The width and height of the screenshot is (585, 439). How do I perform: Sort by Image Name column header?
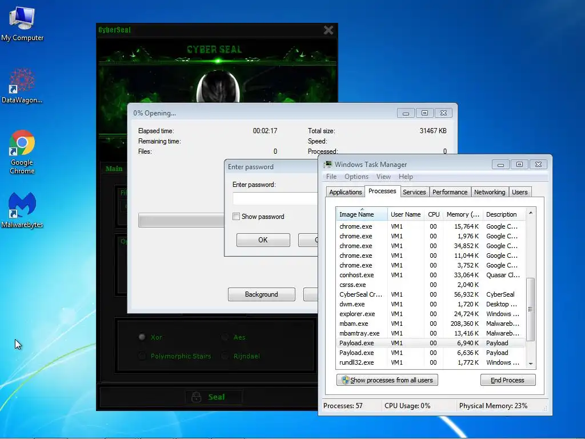[362, 214]
